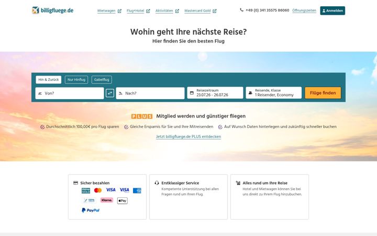Click the red-orange Mastercard logo
Viewport: 377px width, 236px height.
point(98,190)
